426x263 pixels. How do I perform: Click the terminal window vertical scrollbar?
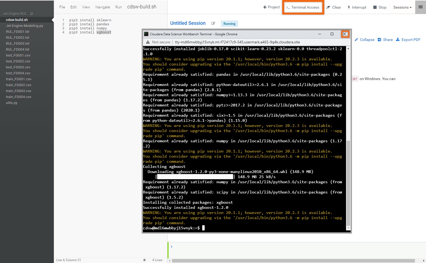click(x=348, y=183)
